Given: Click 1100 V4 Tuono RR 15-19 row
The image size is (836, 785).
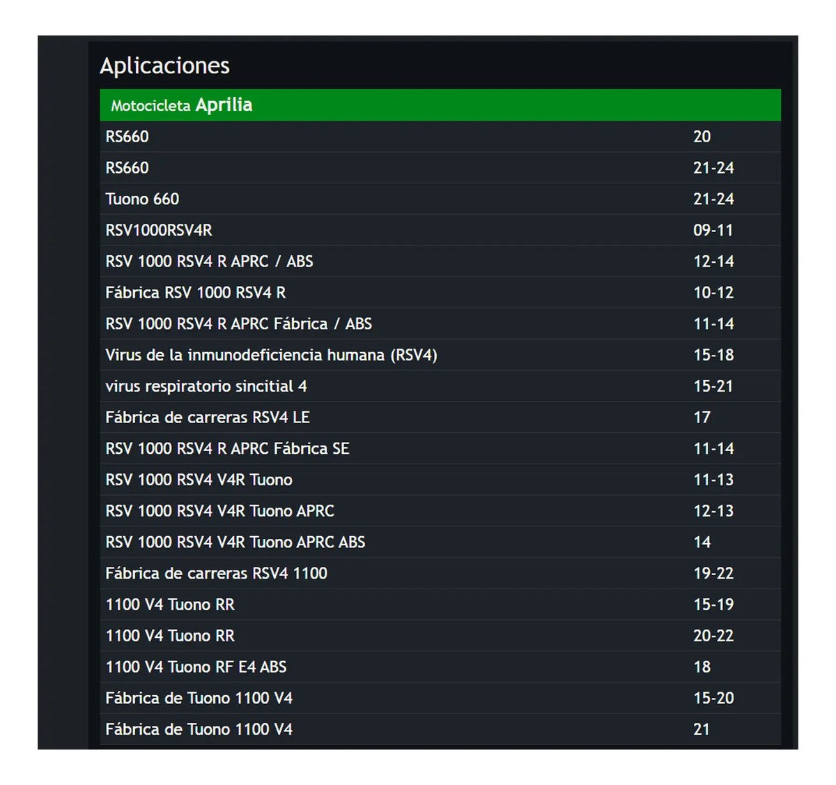Looking at the screenshot, I should click(x=440, y=604).
